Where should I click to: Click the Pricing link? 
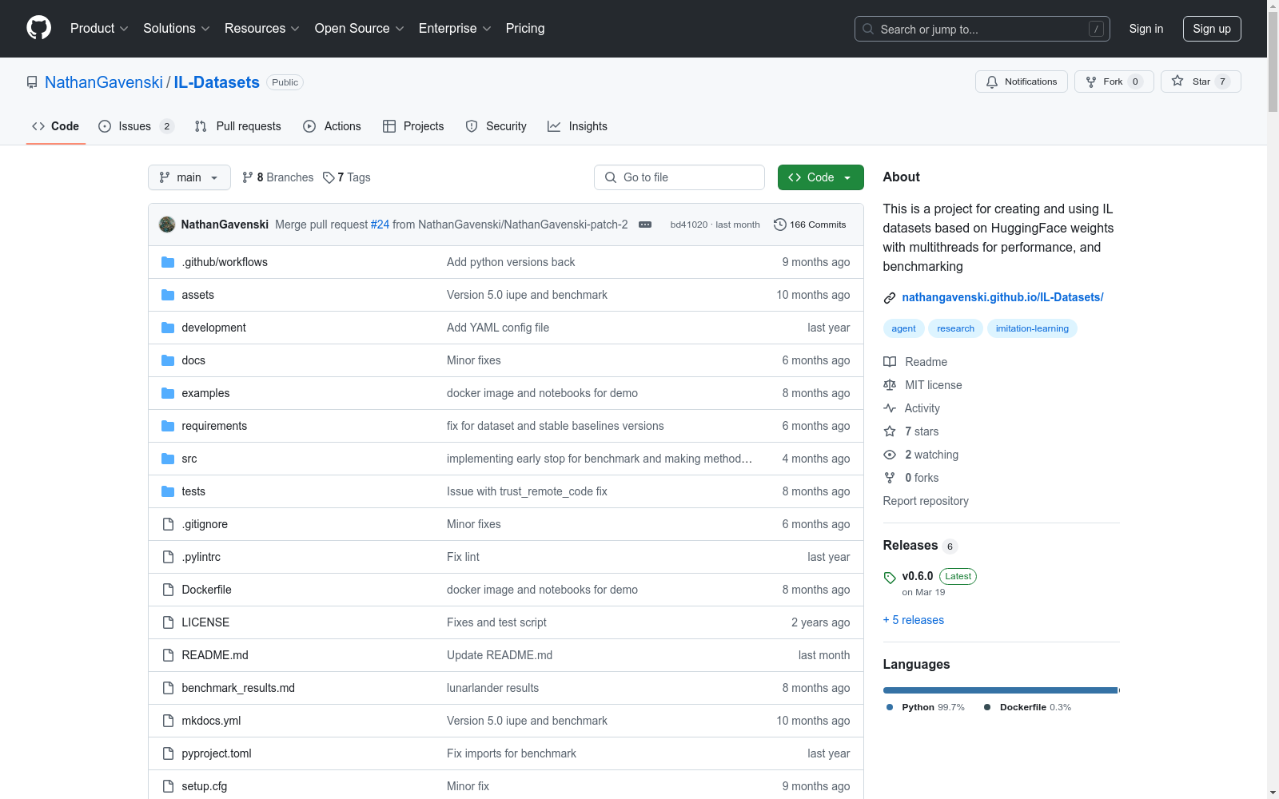click(x=525, y=28)
